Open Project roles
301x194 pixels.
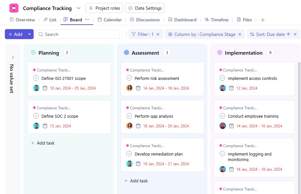[104, 8]
